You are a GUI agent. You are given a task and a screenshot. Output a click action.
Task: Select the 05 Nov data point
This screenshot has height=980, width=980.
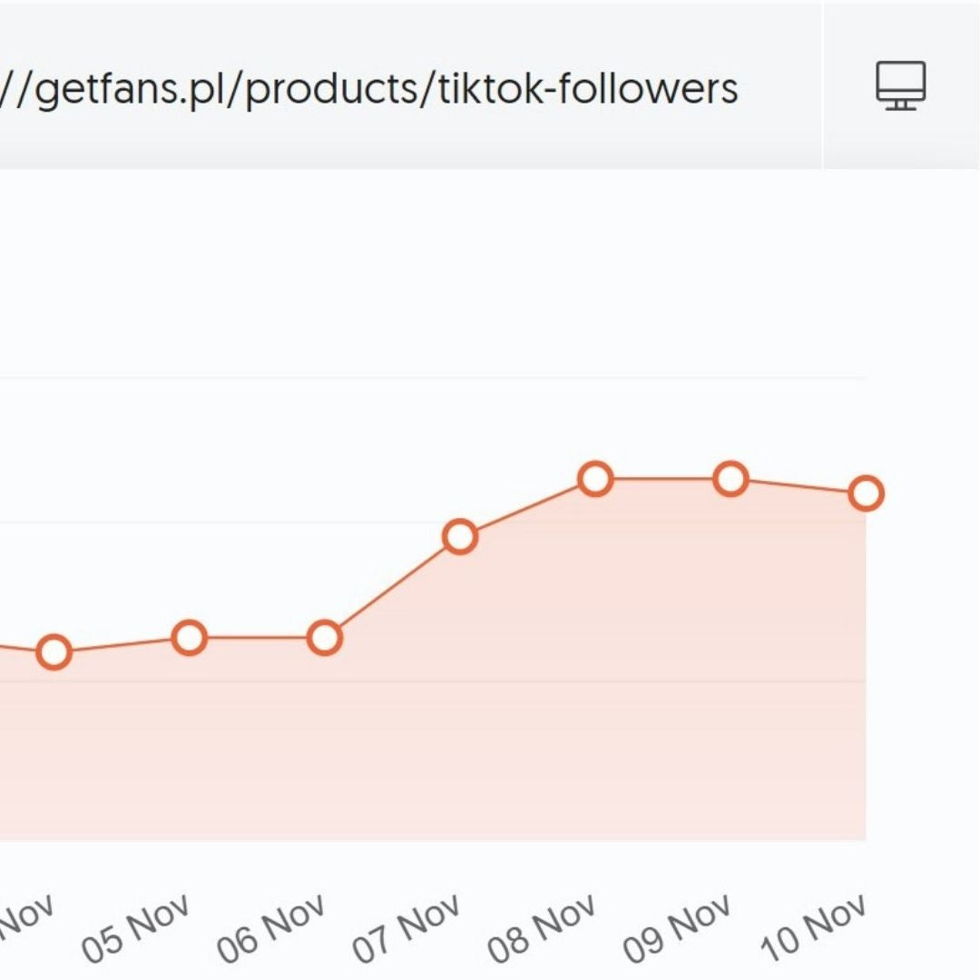[x=189, y=638]
